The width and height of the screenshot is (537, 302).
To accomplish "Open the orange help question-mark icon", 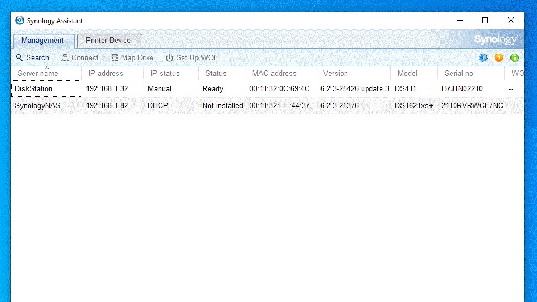I will click(499, 58).
